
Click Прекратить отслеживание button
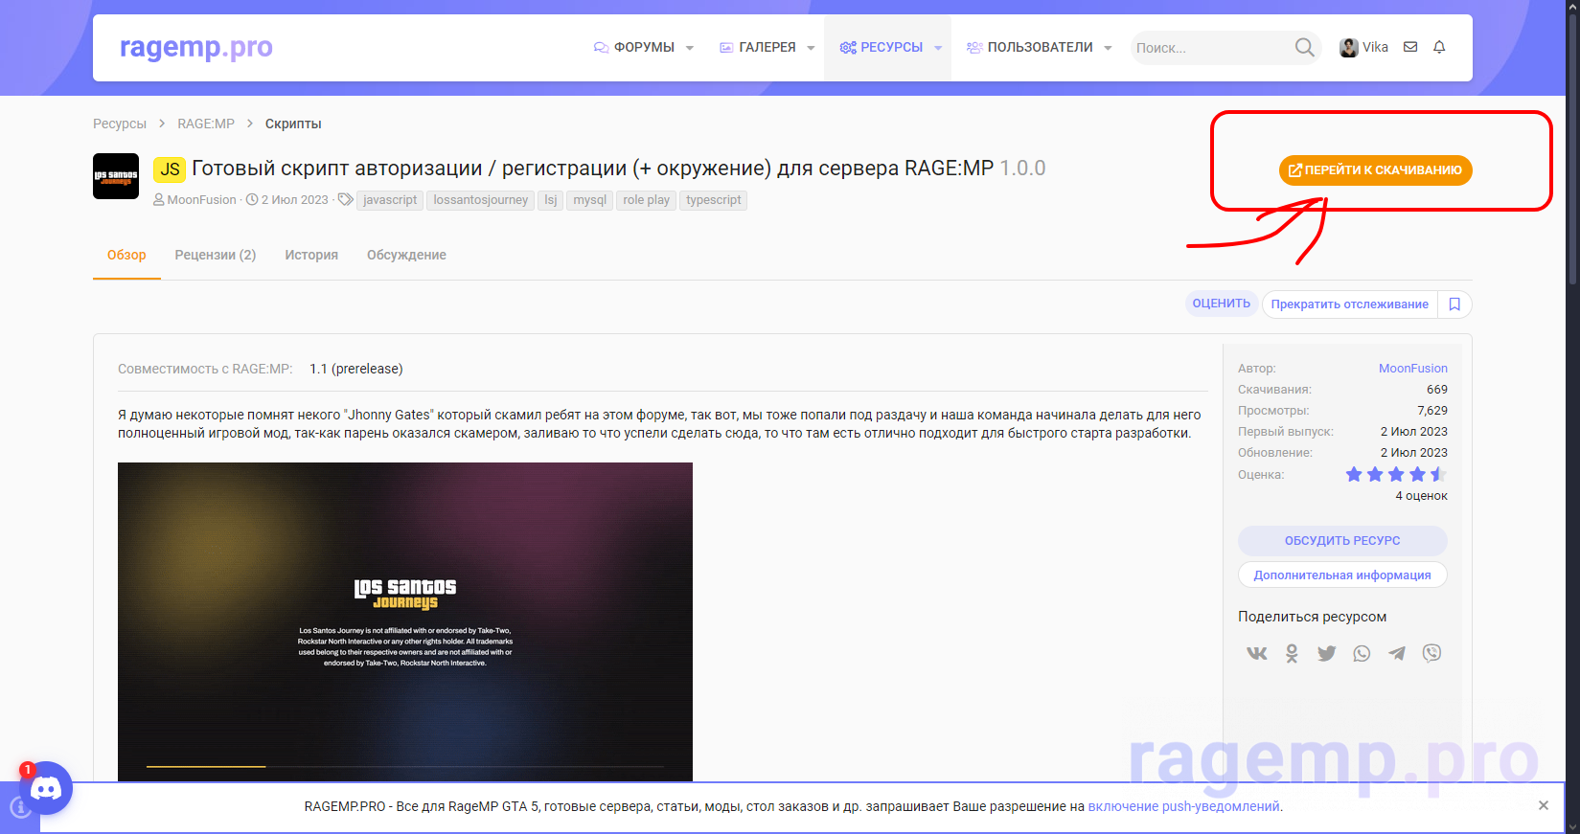(x=1349, y=304)
